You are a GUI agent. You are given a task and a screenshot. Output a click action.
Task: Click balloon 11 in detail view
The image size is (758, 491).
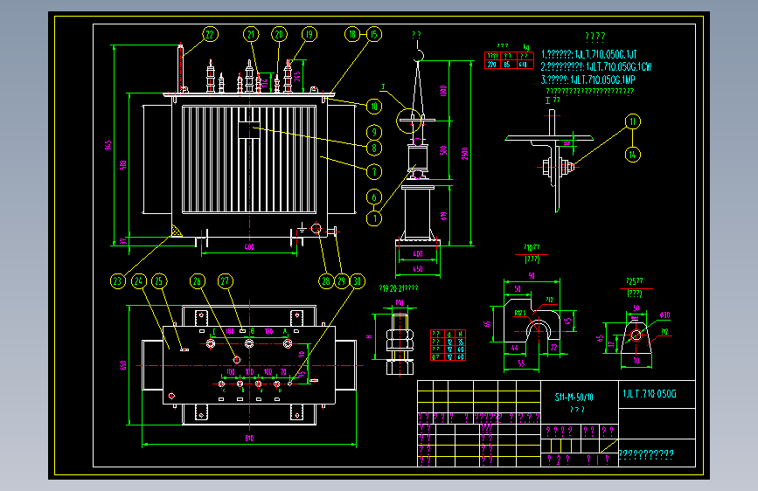pyautogui.click(x=632, y=121)
